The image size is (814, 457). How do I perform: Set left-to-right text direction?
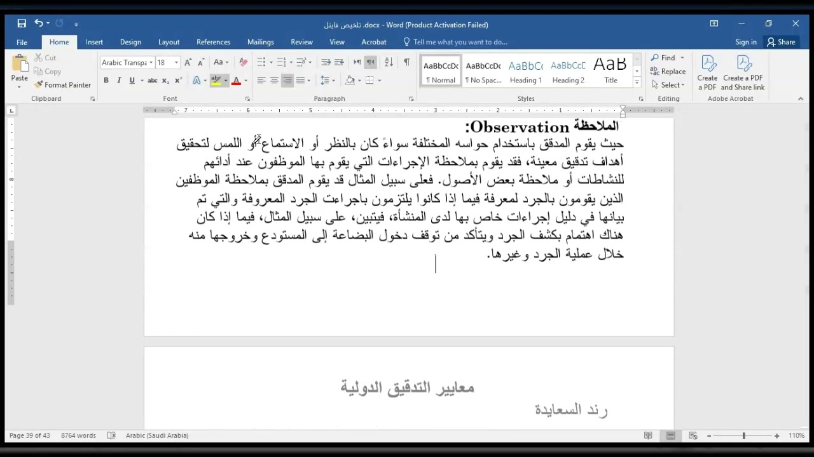[357, 62]
